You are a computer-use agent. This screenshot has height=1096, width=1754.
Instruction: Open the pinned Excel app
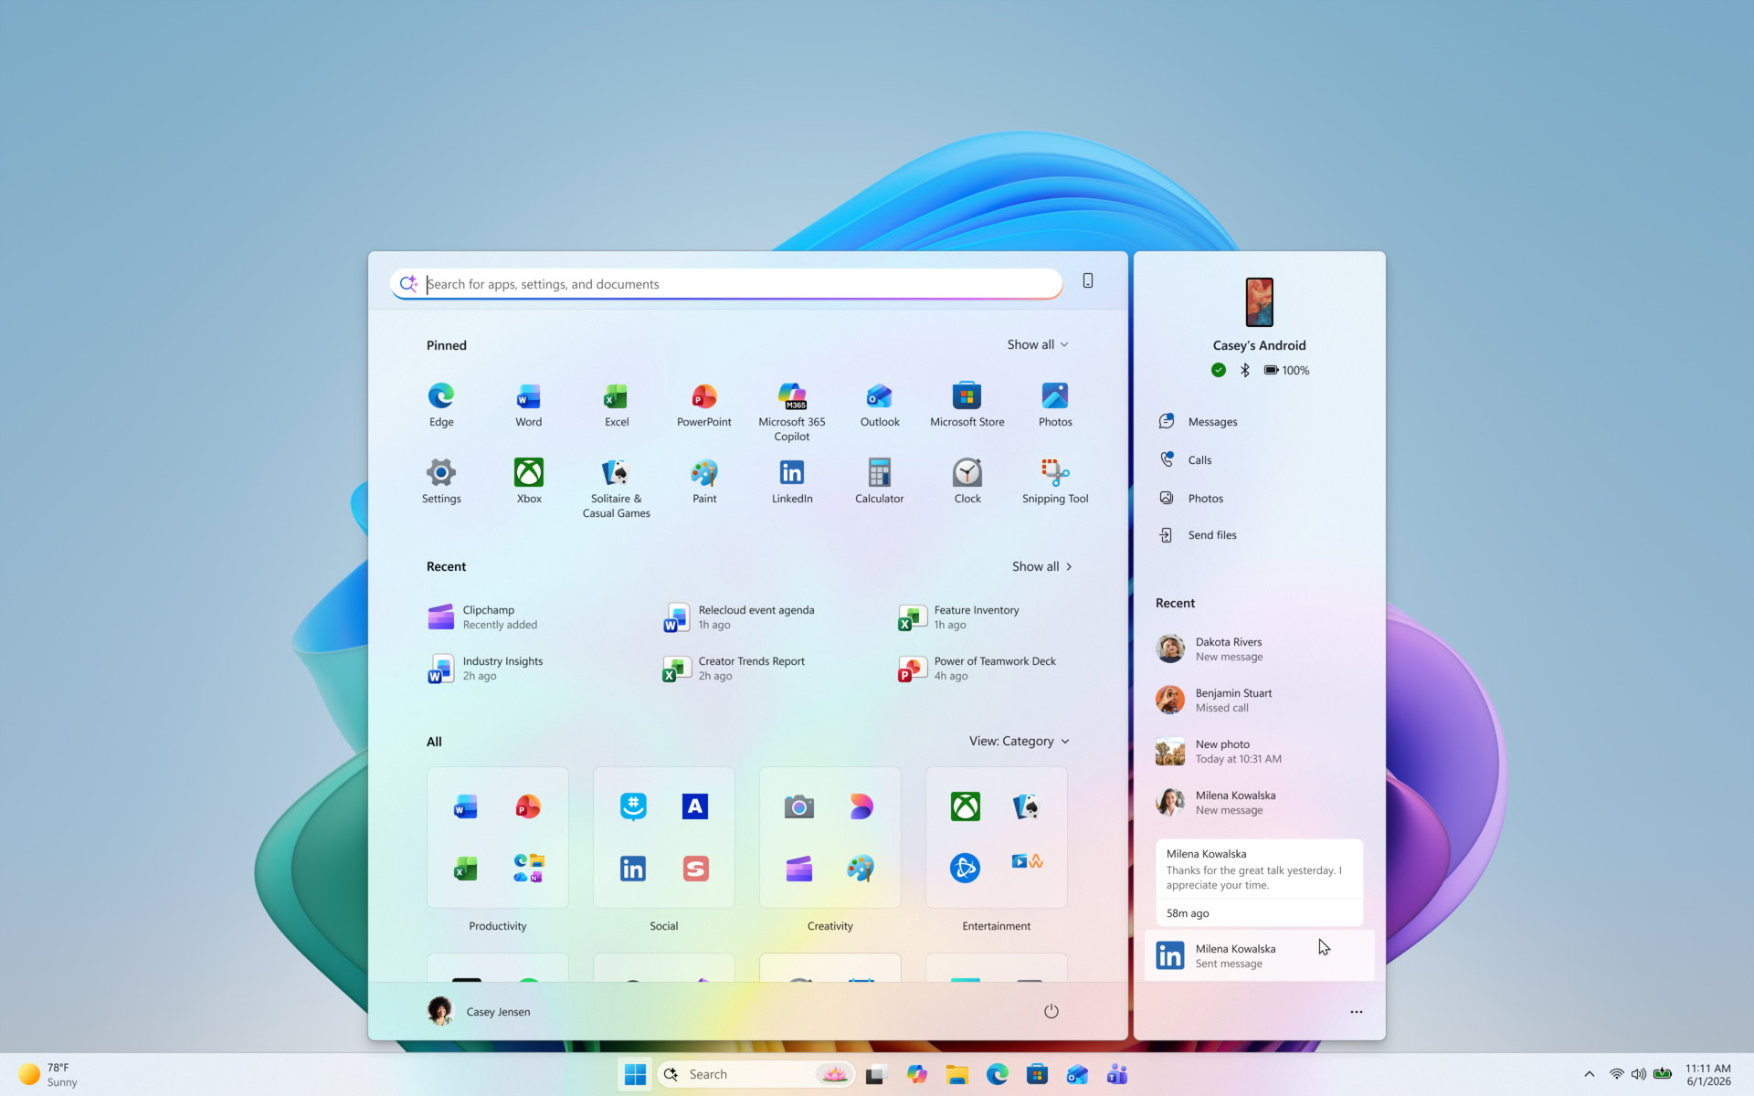coord(617,405)
